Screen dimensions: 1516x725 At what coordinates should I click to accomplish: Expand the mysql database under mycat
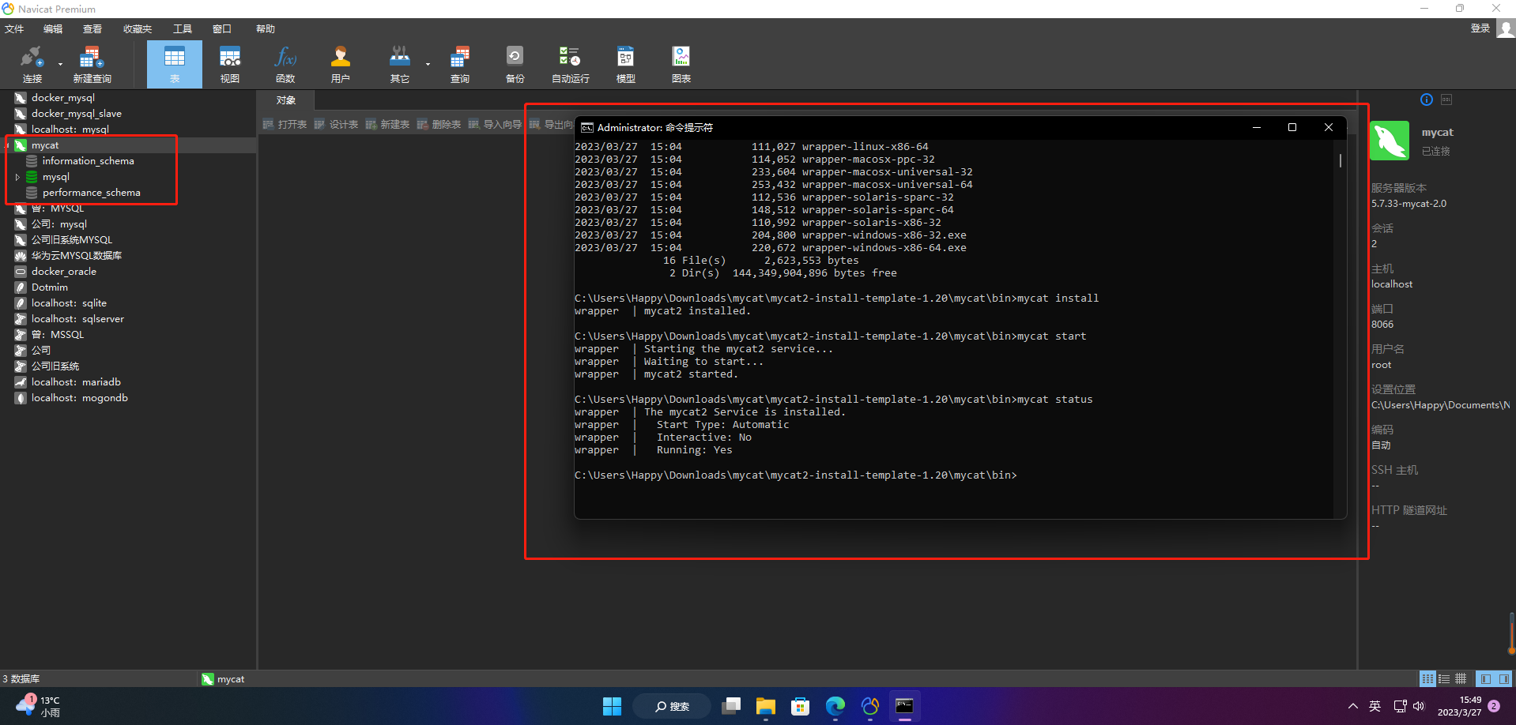click(17, 177)
